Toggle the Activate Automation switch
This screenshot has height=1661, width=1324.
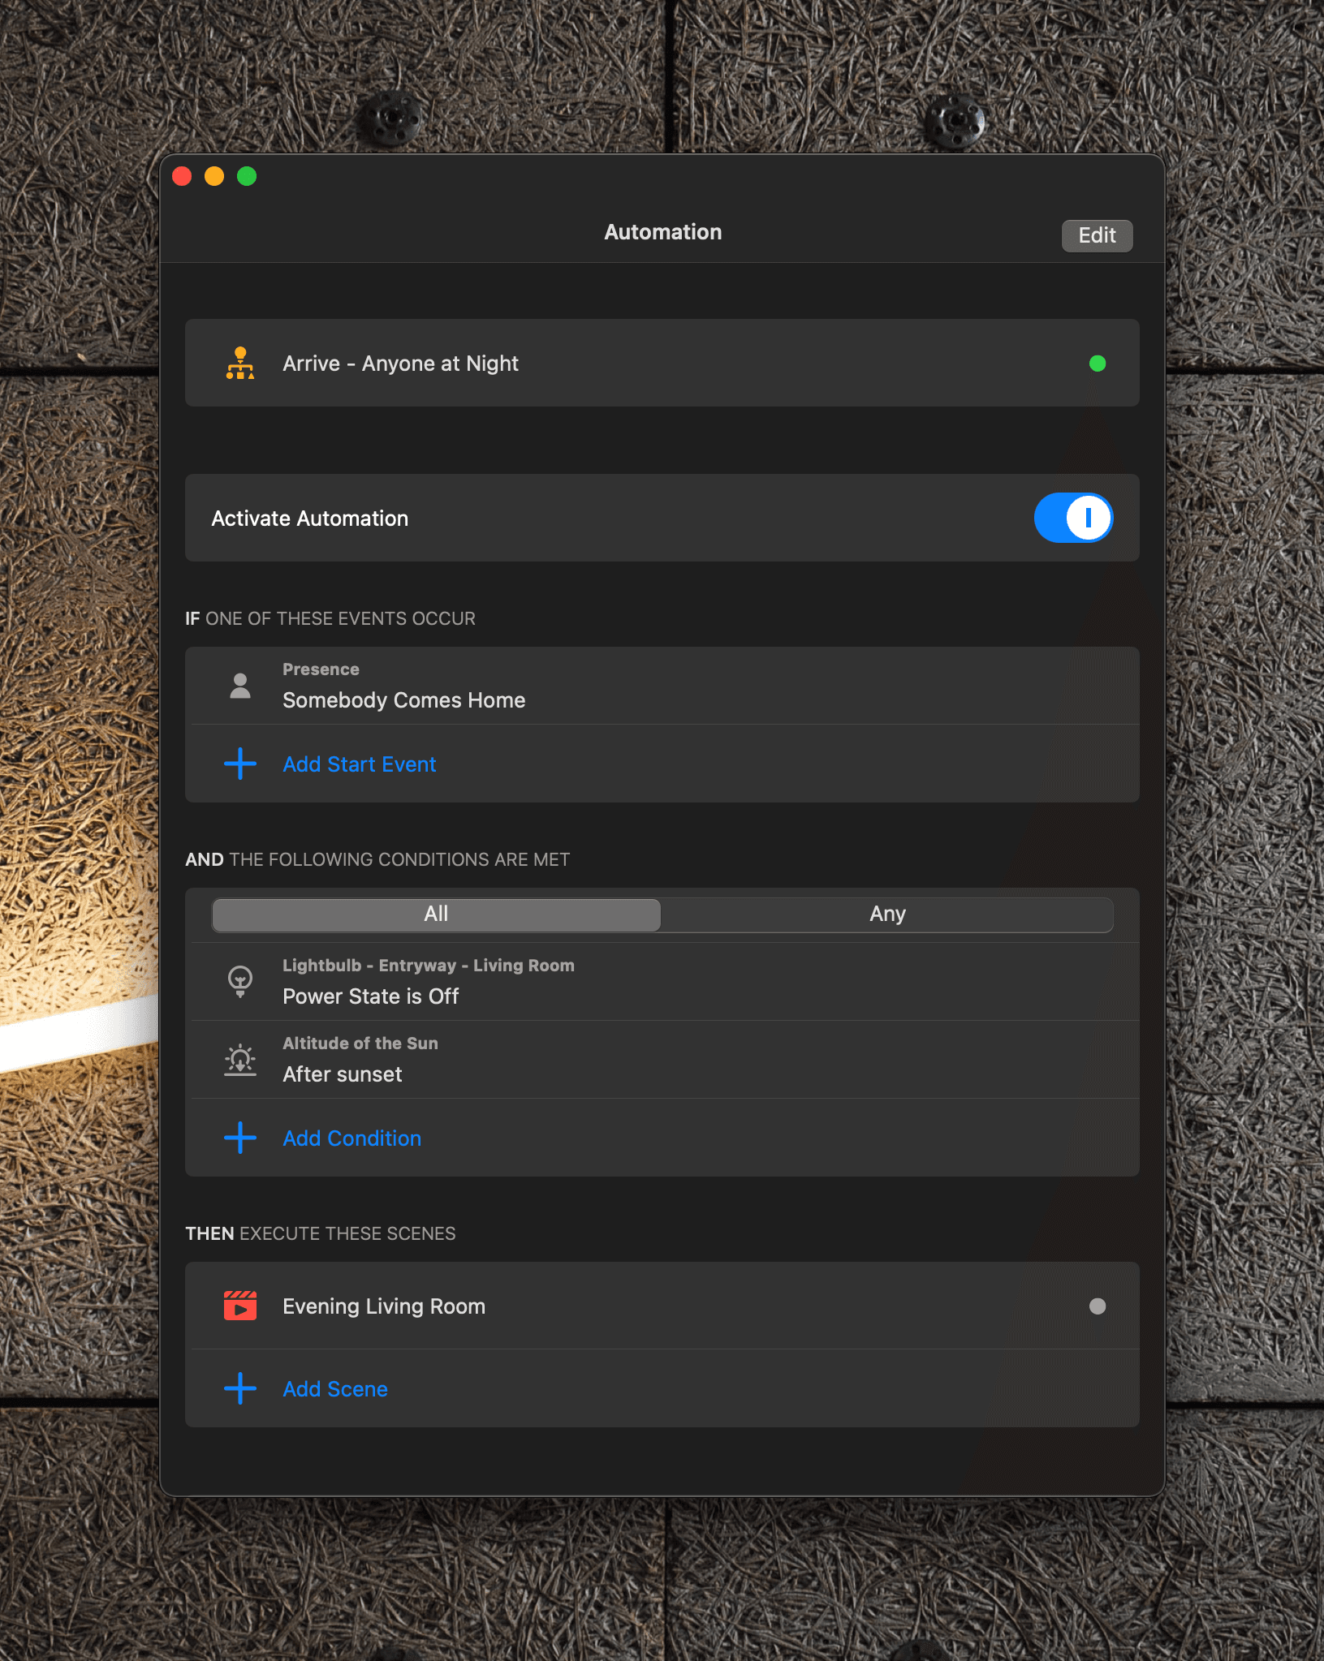1072,518
